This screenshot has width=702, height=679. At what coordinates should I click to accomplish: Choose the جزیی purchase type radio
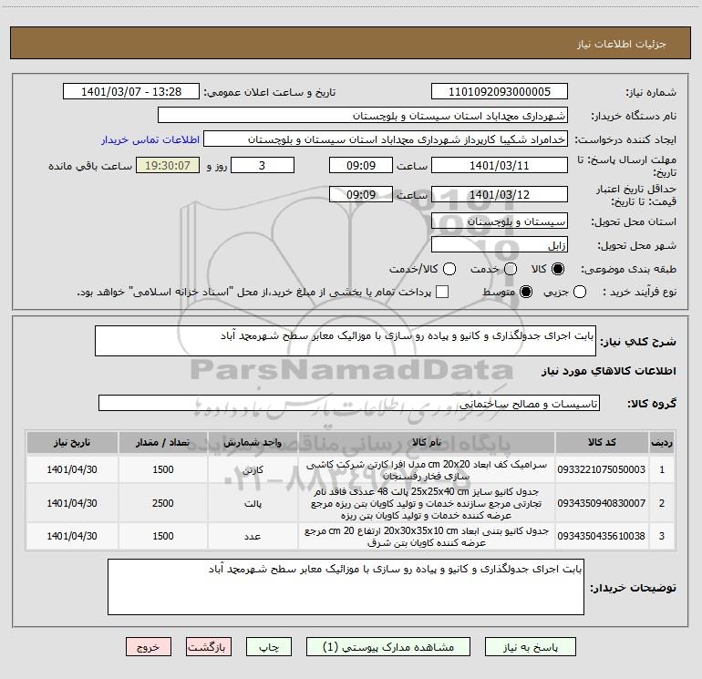(x=580, y=292)
